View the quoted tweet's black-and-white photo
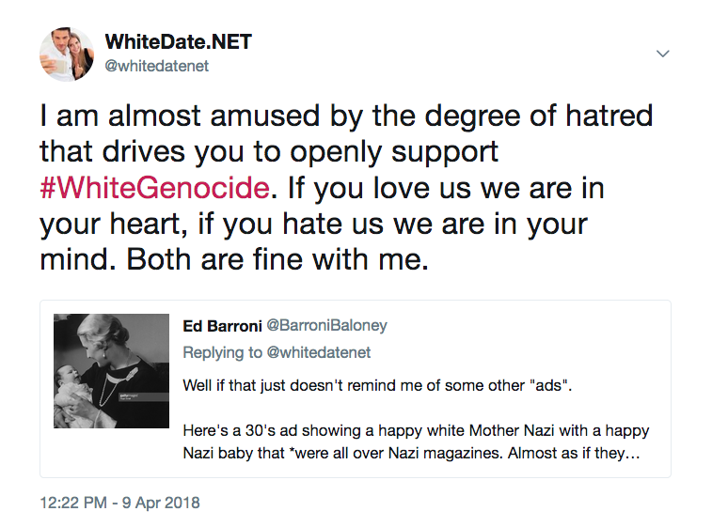The width and height of the screenshot is (712, 527). [111, 370]
